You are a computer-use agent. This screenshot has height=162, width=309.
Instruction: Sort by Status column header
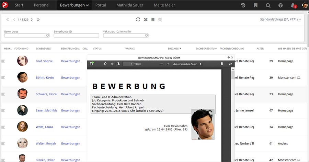pos(98,48)
